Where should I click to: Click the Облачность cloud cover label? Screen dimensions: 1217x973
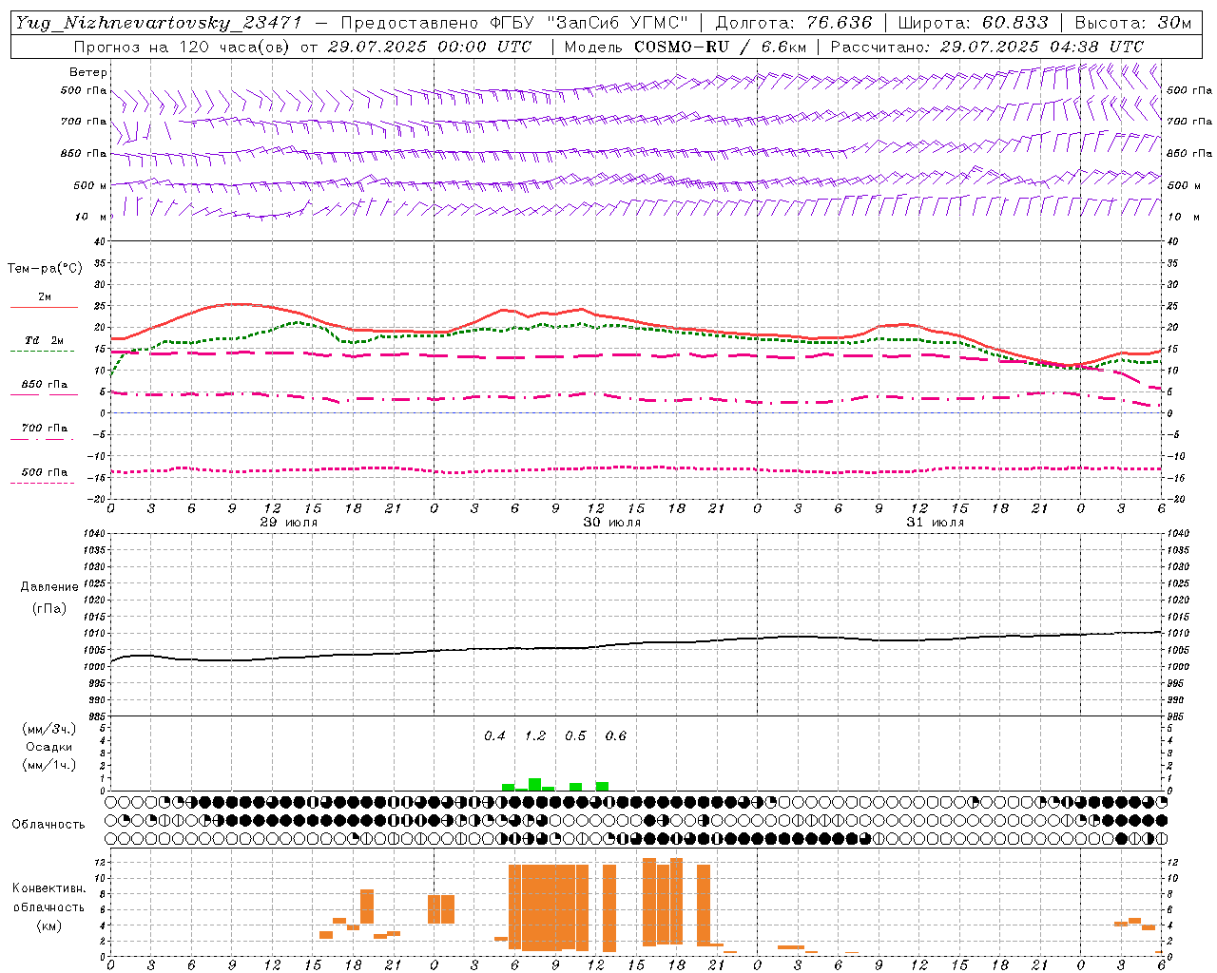tap(48, 825)
